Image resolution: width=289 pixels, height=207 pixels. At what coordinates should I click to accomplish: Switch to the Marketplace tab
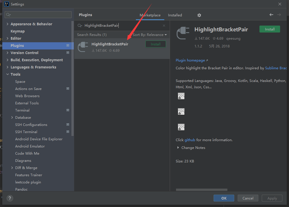[x=150, y=15]
